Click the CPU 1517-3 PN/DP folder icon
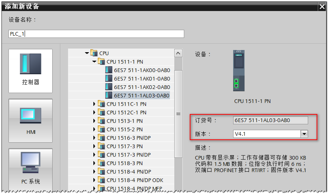 coord(101,154)
